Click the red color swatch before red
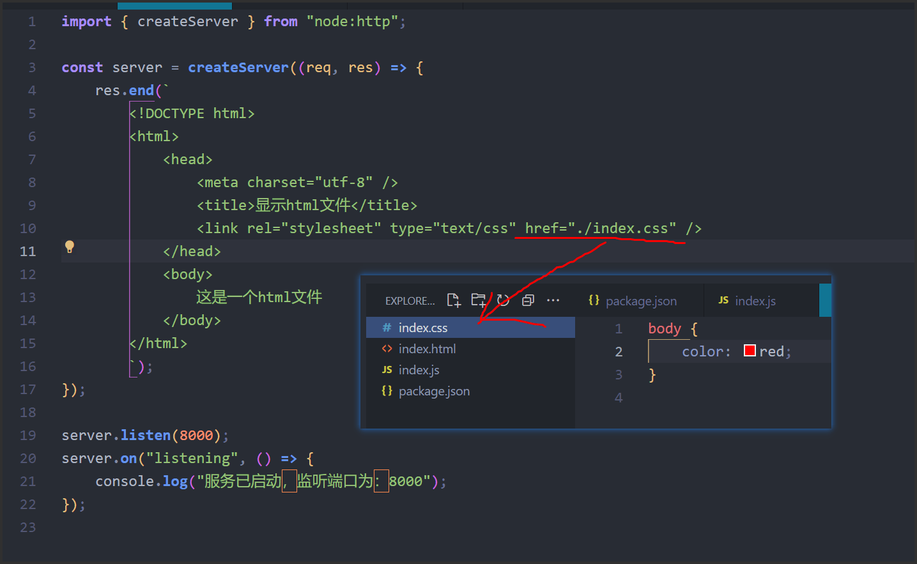Image resolution: width=917 pixels, height=564 pixels. [750, 351]
